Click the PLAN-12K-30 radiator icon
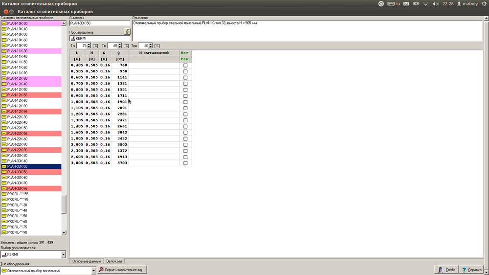This screenshot has width=489, height=275. point(4,78)
